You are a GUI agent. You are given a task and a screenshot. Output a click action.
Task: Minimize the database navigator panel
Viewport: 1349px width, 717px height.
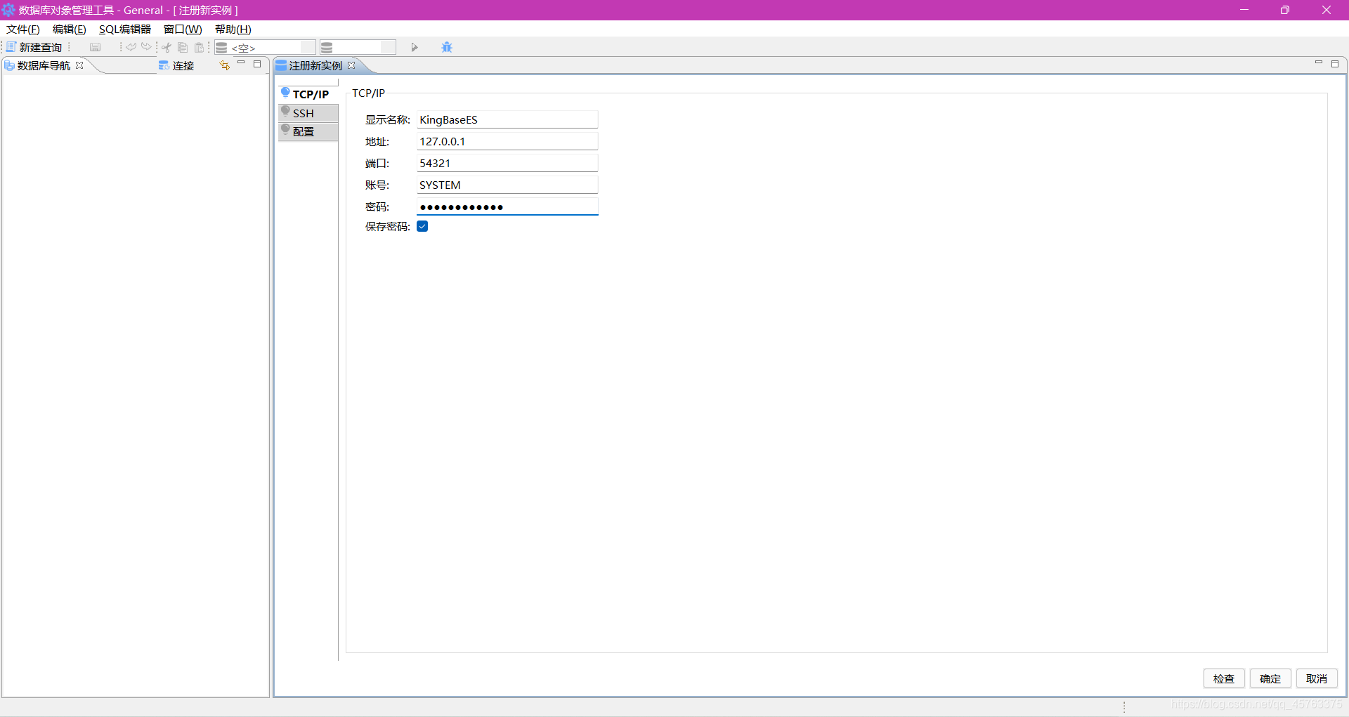[x=241, y=64]
